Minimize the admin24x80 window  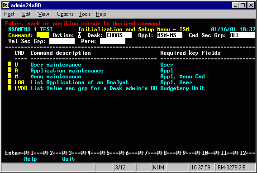[235, 5]
